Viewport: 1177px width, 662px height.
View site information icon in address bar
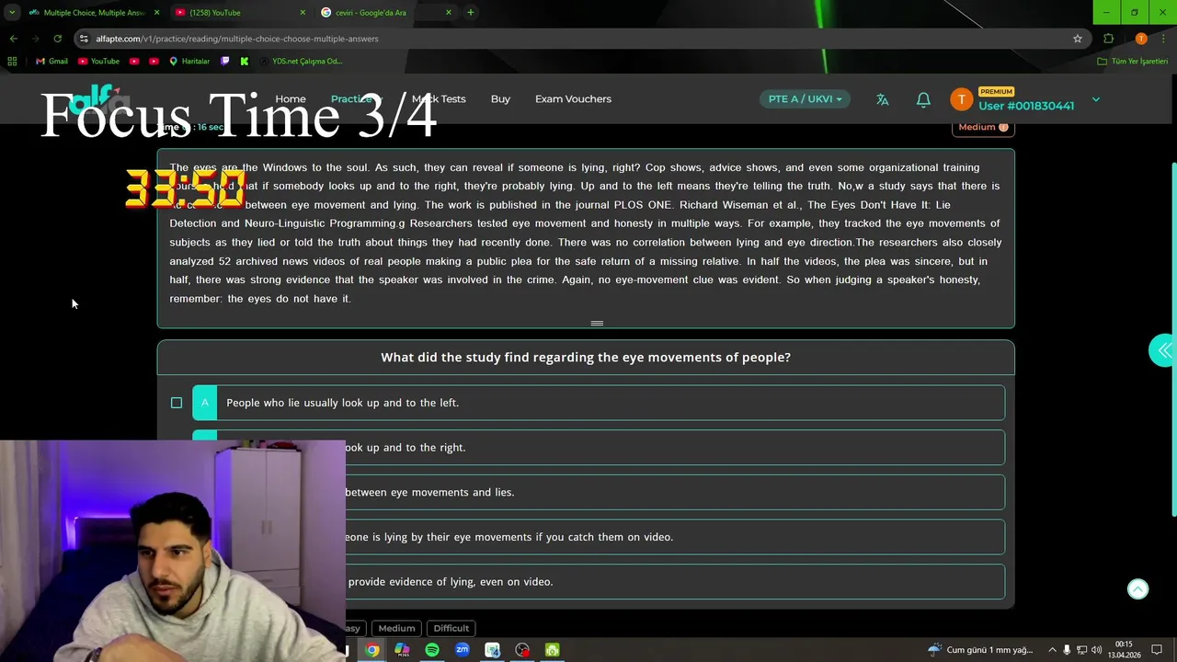(x=84, y=39)
